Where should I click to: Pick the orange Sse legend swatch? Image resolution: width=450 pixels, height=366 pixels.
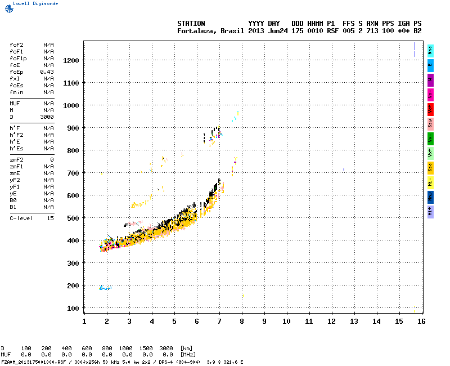tap(430, 167)
